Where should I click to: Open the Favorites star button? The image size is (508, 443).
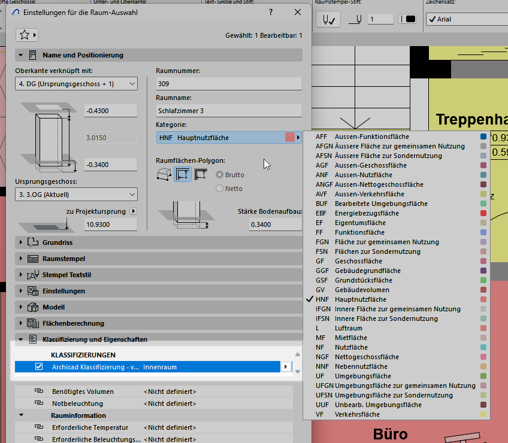(x=27, y=35)
